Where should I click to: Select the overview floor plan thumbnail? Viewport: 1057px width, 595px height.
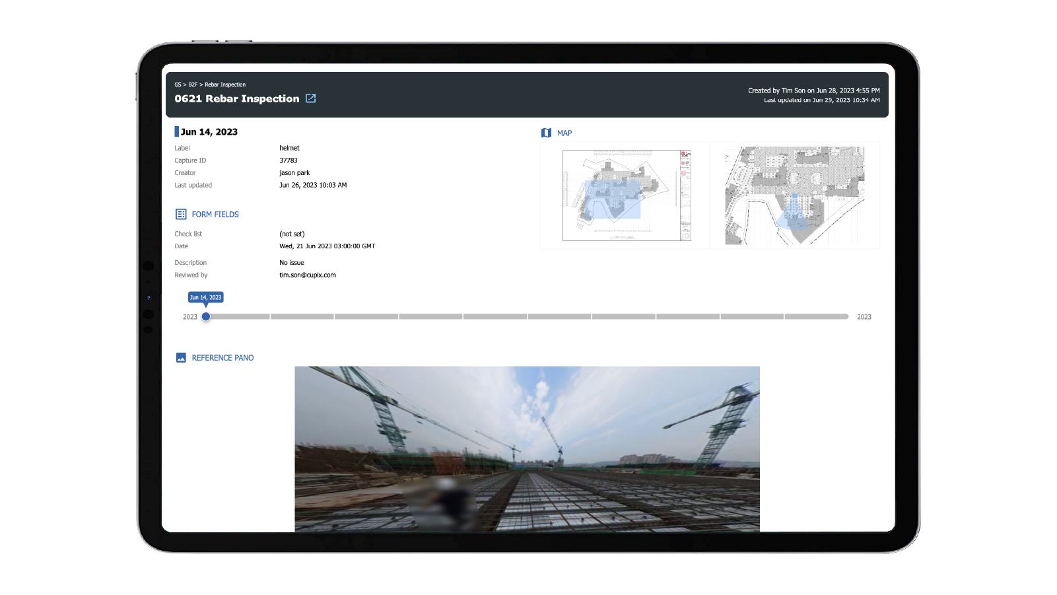(626, 195)
